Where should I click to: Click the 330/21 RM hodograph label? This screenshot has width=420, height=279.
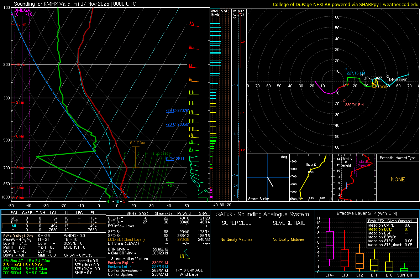point(355,105)
